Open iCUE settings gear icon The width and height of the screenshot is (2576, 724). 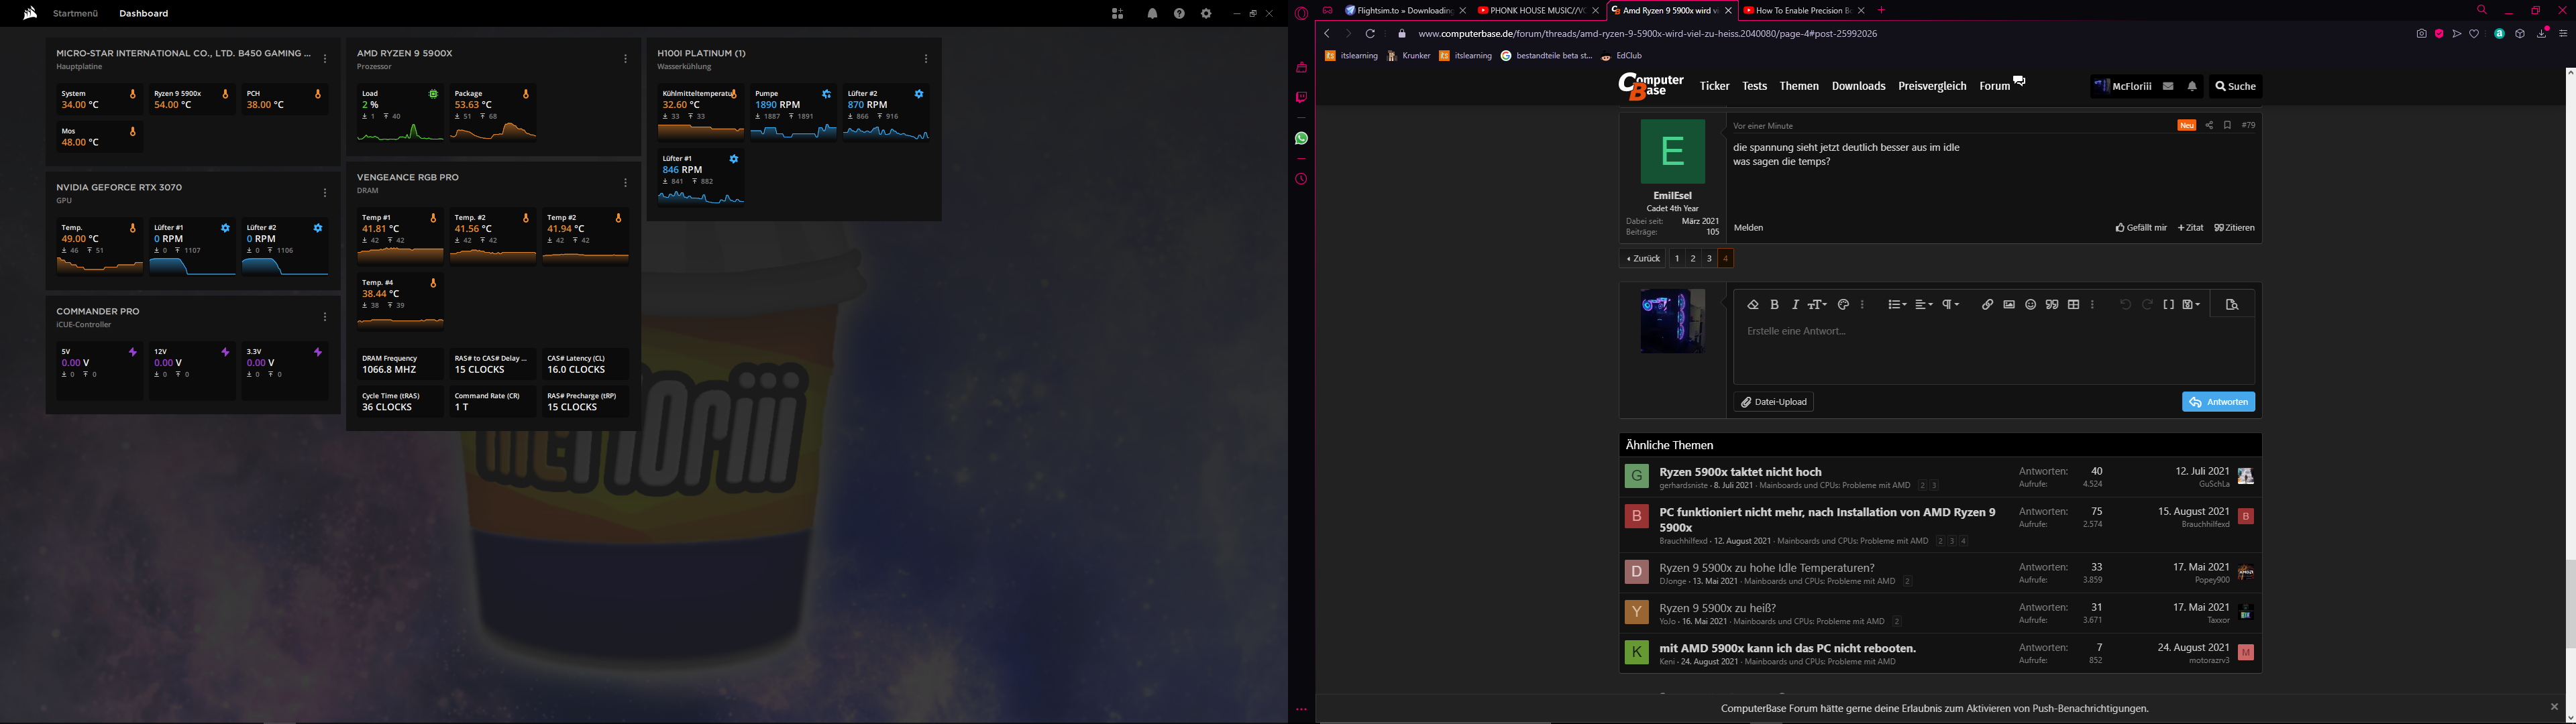[x=1206, y=14]
